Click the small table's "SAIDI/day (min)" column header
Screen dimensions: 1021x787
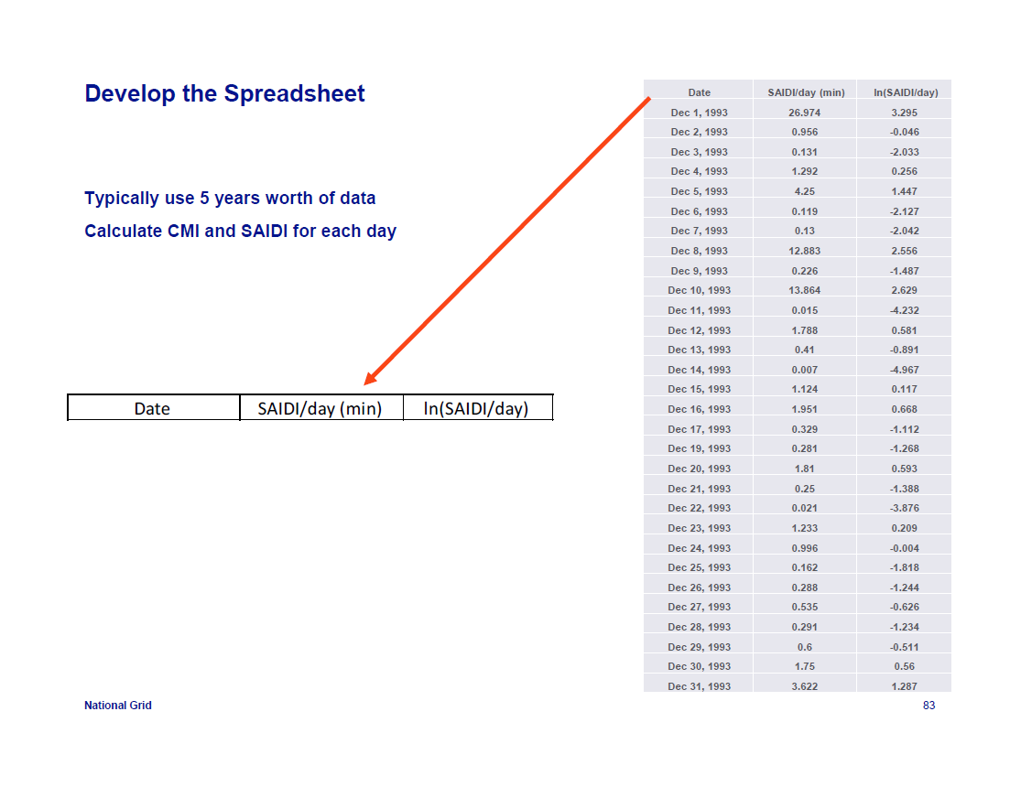806,92
